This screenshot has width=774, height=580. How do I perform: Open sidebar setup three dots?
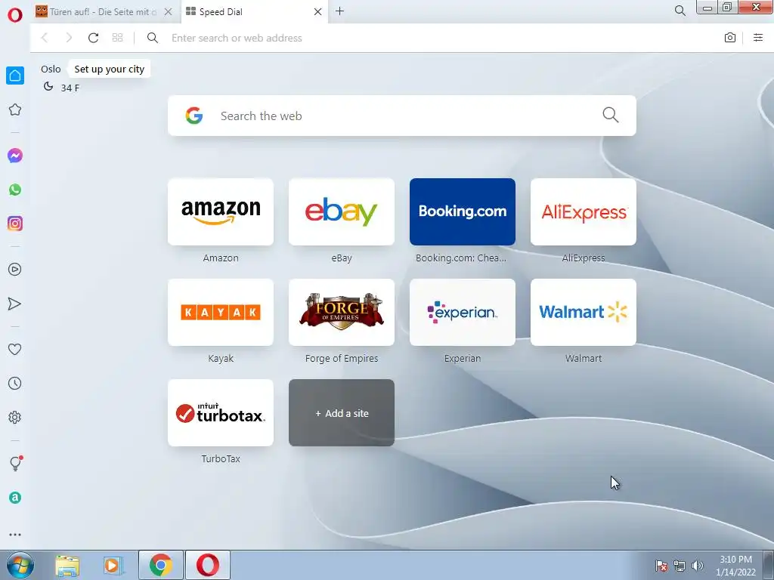[x=15, y=535]
